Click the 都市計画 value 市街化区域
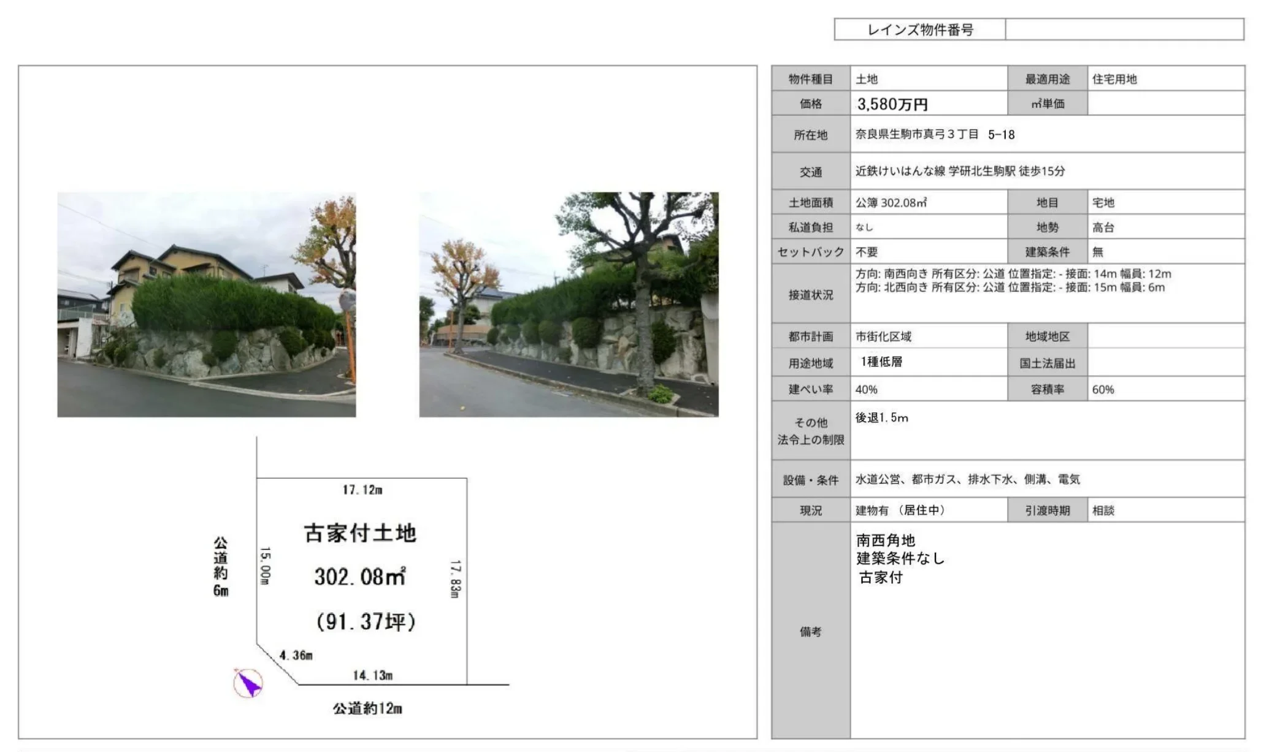Viewport: 1261px width, 752px height. pyautogui.click(x=883, y=336)
